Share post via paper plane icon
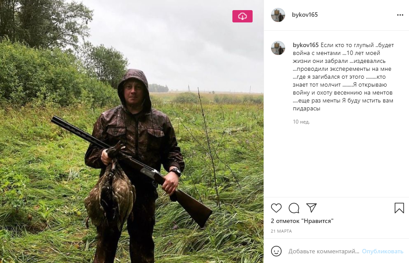This screenshot has width=409, height=263. pyautogui.click(x=311, y=208)
